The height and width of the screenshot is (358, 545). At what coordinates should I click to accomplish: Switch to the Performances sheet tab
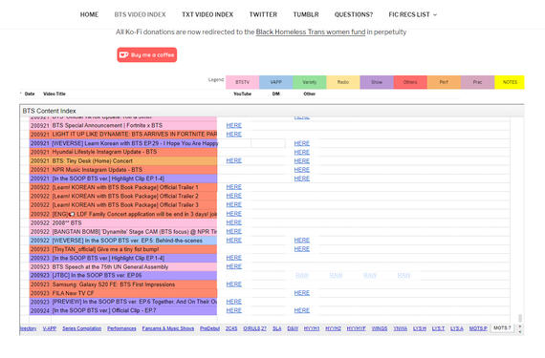(x=121, y=328)
